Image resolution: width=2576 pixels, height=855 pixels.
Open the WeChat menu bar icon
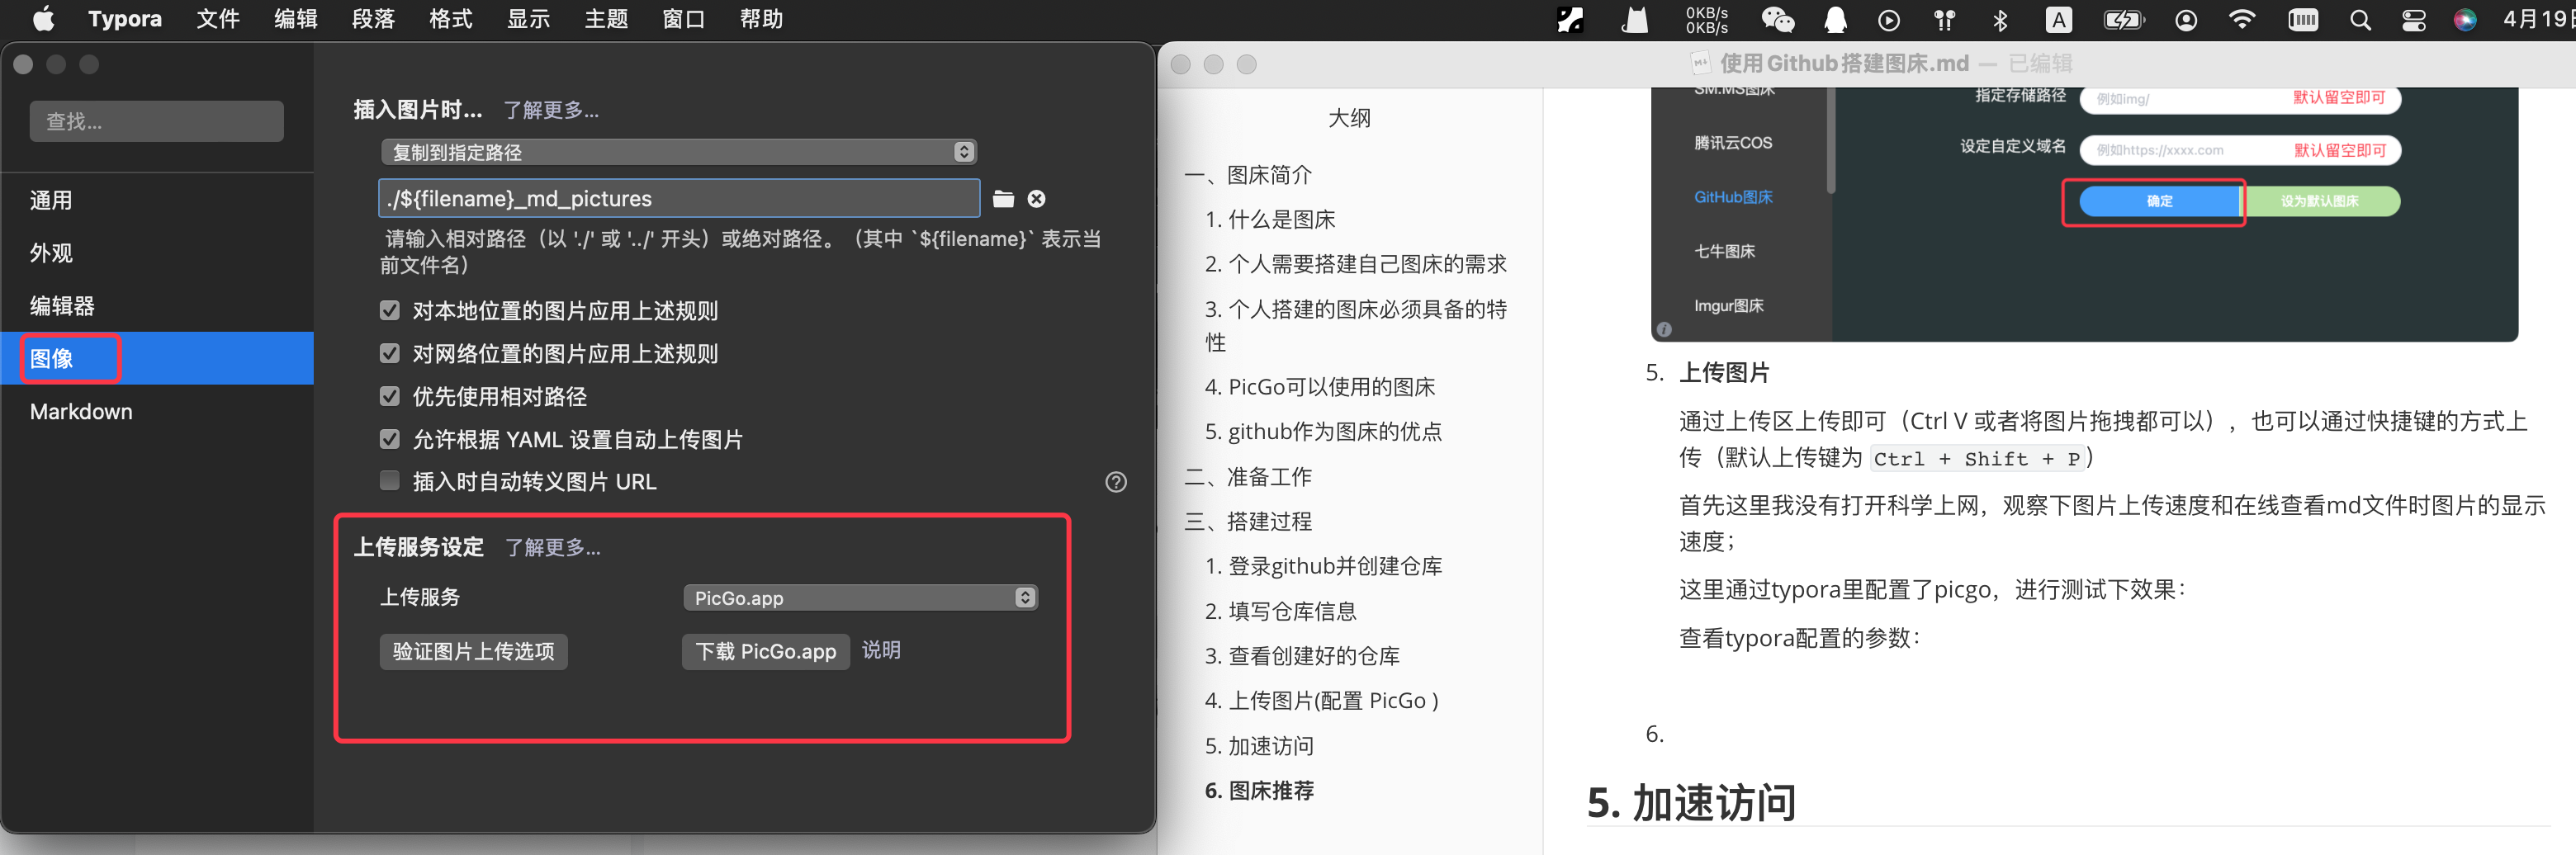1778,20
